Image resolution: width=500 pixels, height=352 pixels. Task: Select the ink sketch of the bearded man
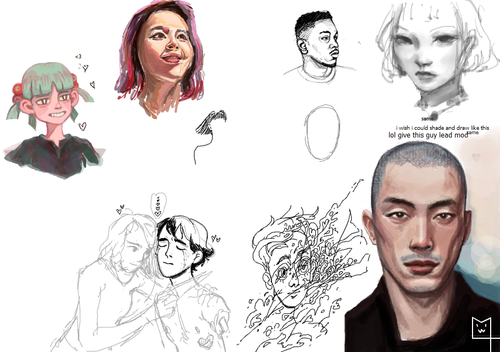coord(319,47)
